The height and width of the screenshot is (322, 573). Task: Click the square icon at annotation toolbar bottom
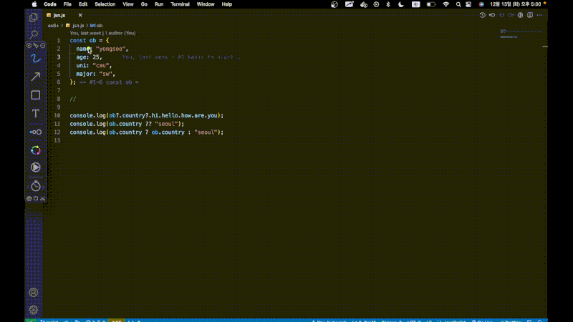coord(36,199)
